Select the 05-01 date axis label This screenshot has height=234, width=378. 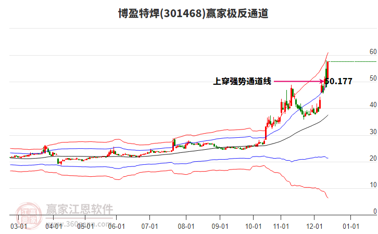pyautogui.click(x=85, y=227)
